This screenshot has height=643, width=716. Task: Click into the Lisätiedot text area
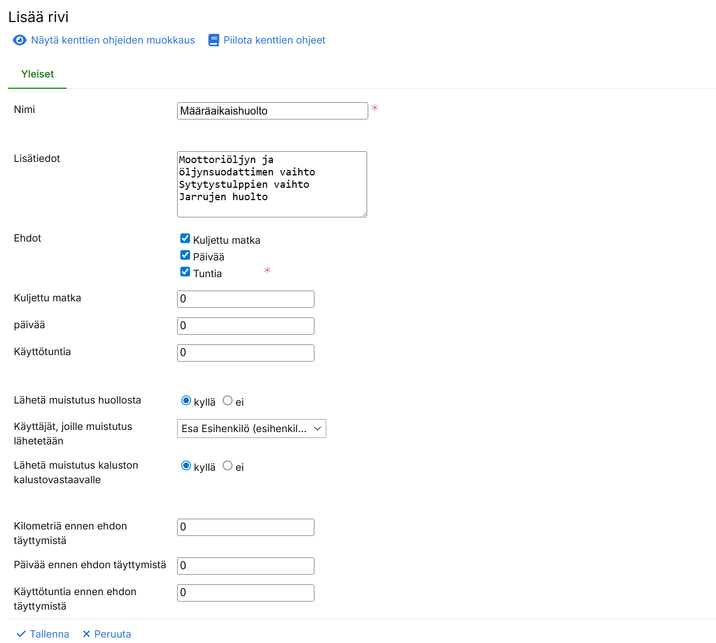(272, 185)
